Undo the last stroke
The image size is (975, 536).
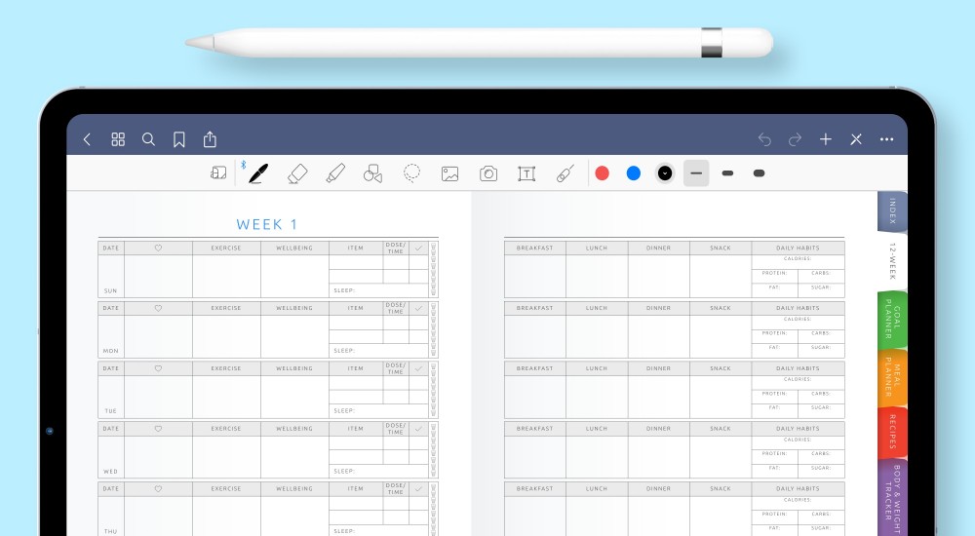coord(764,139)
